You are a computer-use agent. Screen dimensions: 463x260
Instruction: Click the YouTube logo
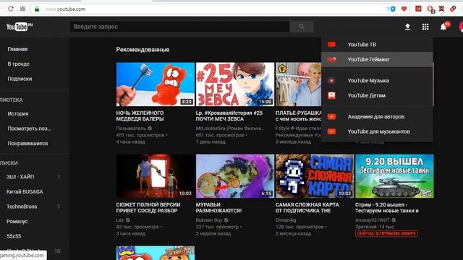(x=20, y=27)
